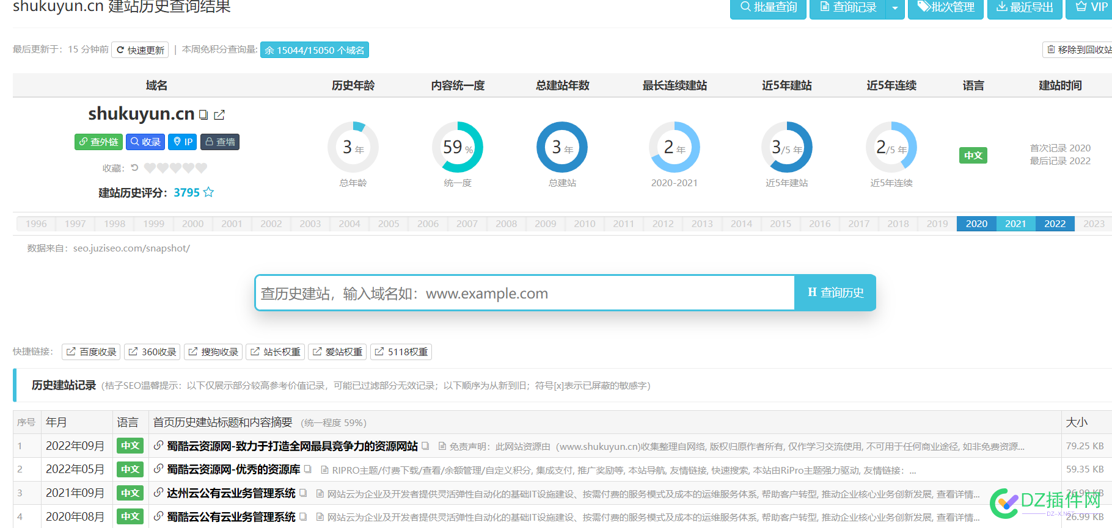Copy title icon after 致力于打造全网最具竞争力的资源网站

tap(425, 446)
